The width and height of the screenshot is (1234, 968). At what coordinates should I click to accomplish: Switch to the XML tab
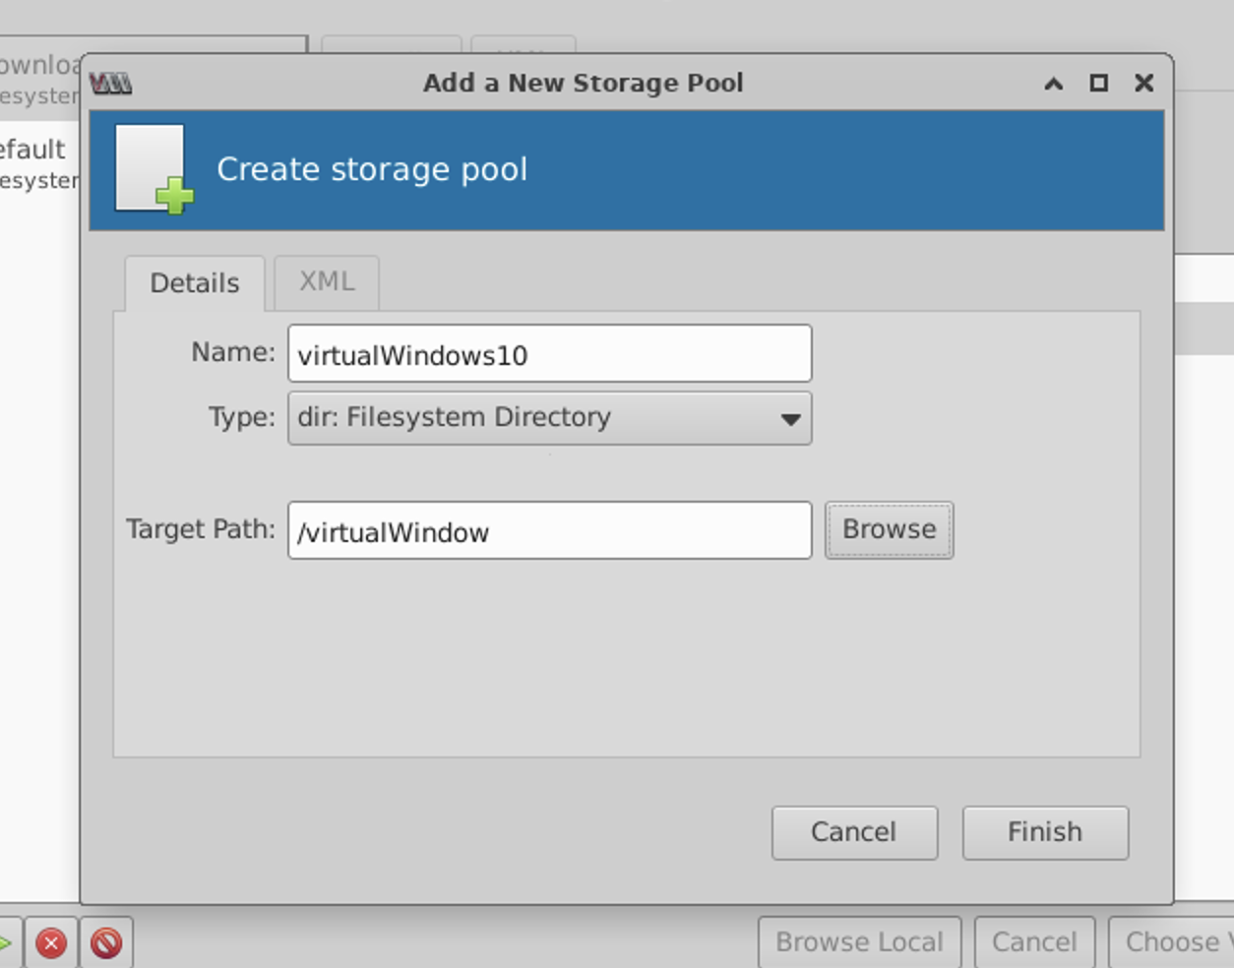(327, 282)
